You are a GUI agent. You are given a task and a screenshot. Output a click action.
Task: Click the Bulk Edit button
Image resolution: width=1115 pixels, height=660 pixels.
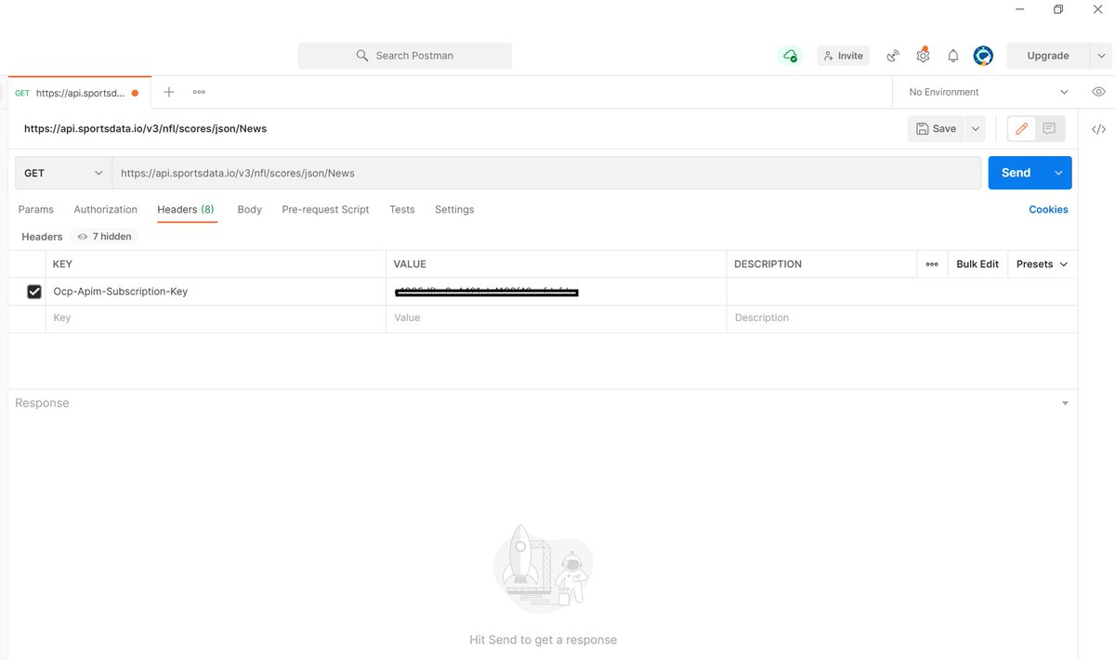(x=977, y=265)
